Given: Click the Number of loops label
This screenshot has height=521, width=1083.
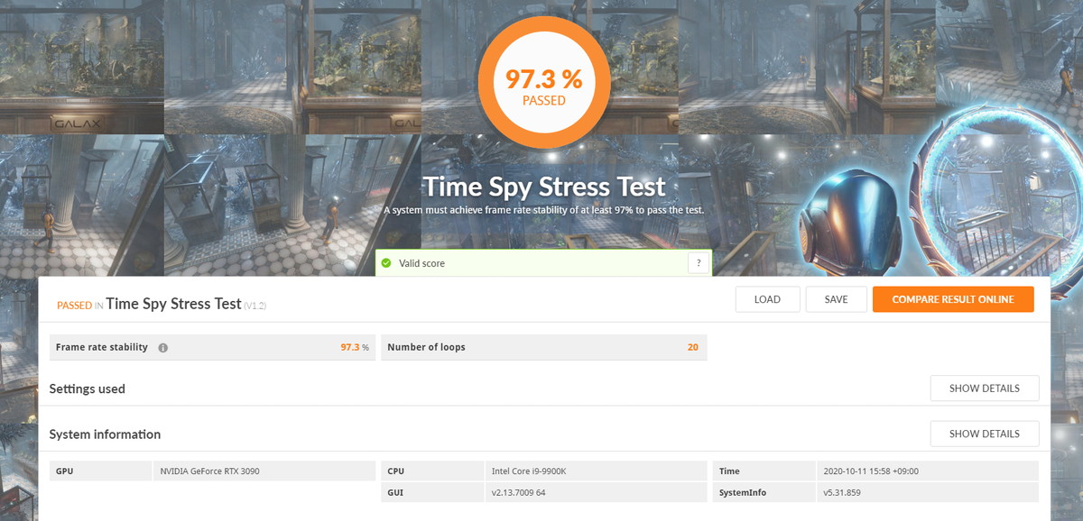Looking at the screenshot, I should (x=426, y=347).
